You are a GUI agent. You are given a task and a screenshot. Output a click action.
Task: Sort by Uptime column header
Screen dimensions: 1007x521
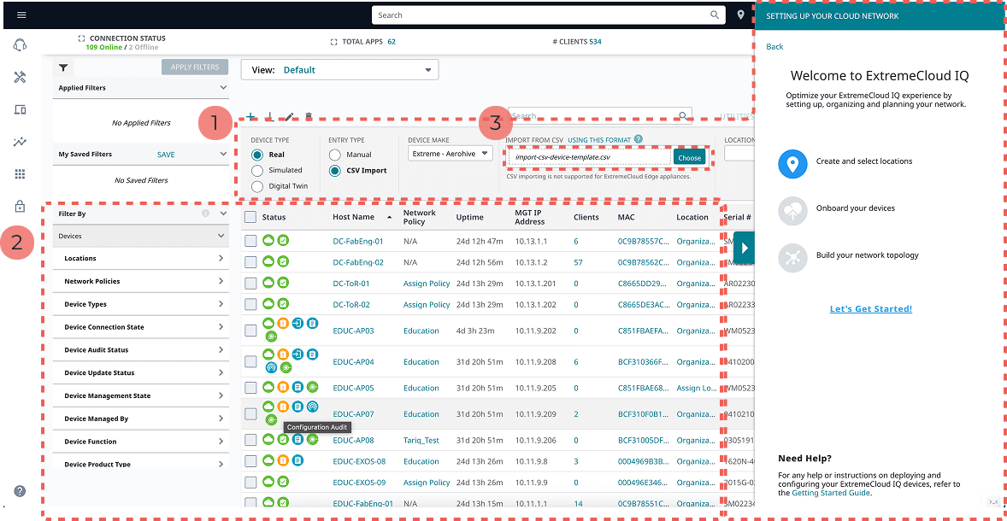(x=469, y=217)
